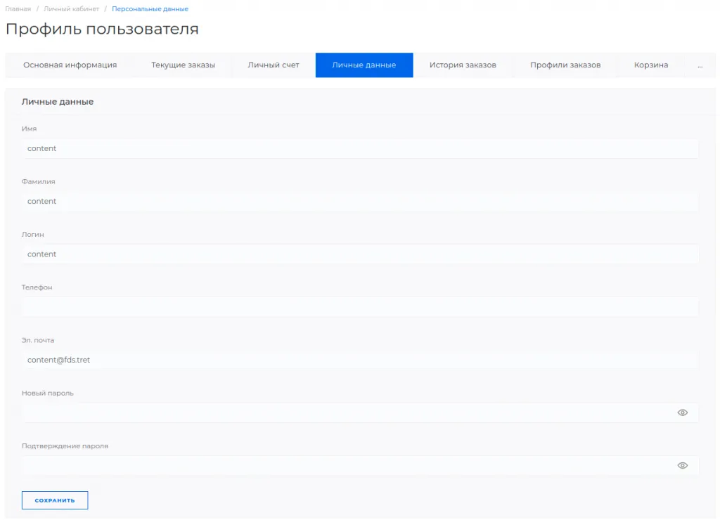Expand the '...' more tabs menu
This screenshot has width=720, height=527.
pos(700,65)
